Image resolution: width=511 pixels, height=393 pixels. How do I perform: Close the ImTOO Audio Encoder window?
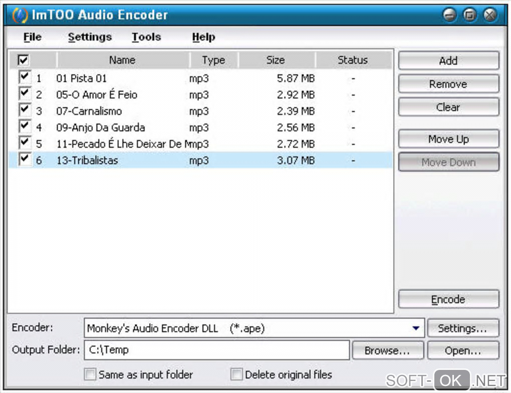tap(490, 15)
